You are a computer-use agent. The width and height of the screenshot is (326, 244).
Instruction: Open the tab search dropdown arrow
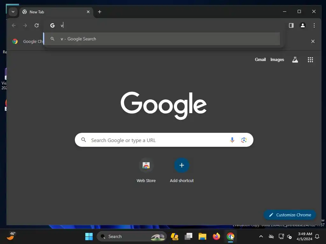13,12
